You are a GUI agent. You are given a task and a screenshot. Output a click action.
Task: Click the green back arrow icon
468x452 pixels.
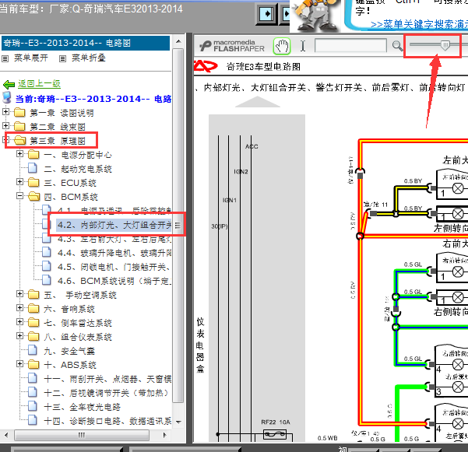9,85
